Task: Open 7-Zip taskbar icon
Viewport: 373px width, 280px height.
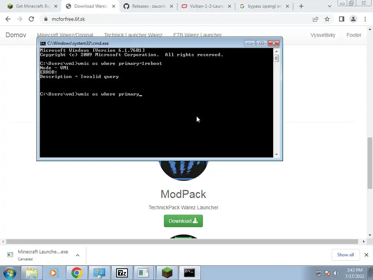Action: [122, 273]
